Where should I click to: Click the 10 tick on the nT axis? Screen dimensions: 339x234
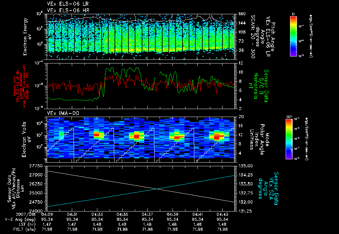[x=240, y=72]
